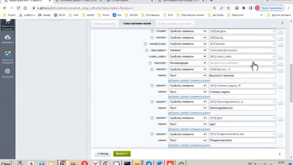Image resolution: width=293 pixels, height=165 pixels.
Task: Click the Толщина металла name input field
Action: (242, 140)
